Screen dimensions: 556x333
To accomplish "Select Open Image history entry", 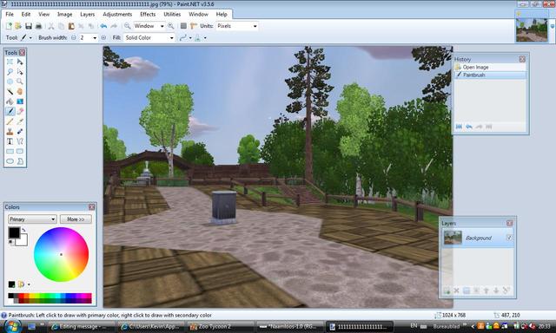I will coord(490,67).
